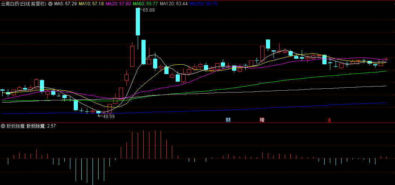Click the 财 financial report marker

(228, 120)
